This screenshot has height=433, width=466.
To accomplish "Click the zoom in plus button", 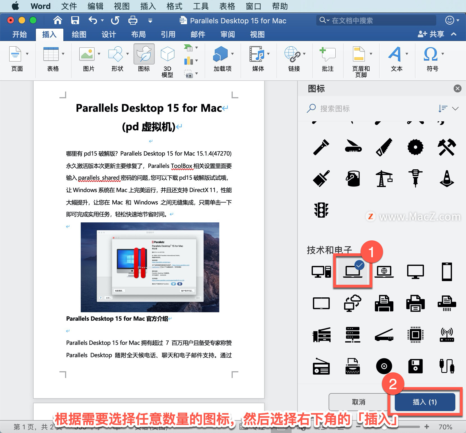I will (427, 427).
